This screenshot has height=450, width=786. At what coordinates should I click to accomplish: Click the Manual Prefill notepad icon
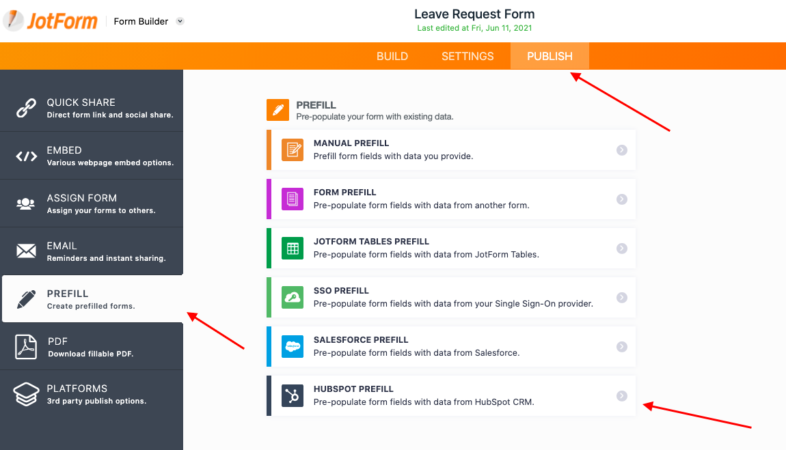pos(293,150)
